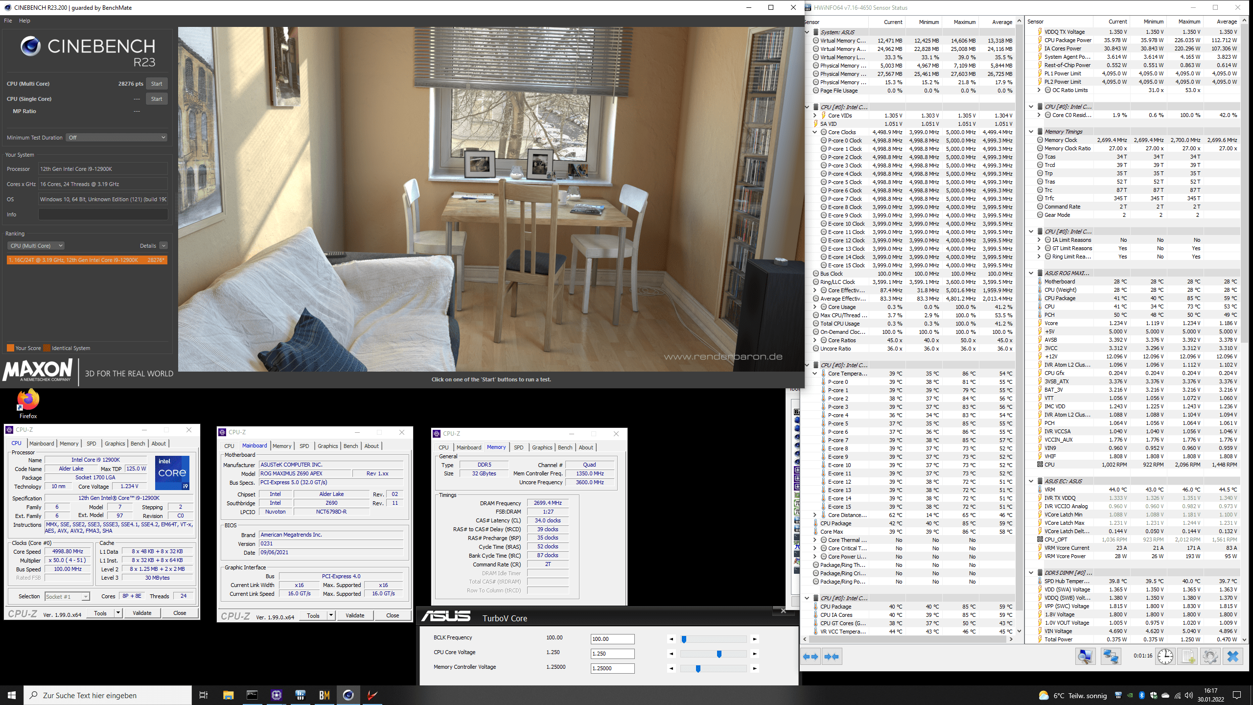
Task: Collapse Memory Timings sensor group
Action: coord(1031,132)
